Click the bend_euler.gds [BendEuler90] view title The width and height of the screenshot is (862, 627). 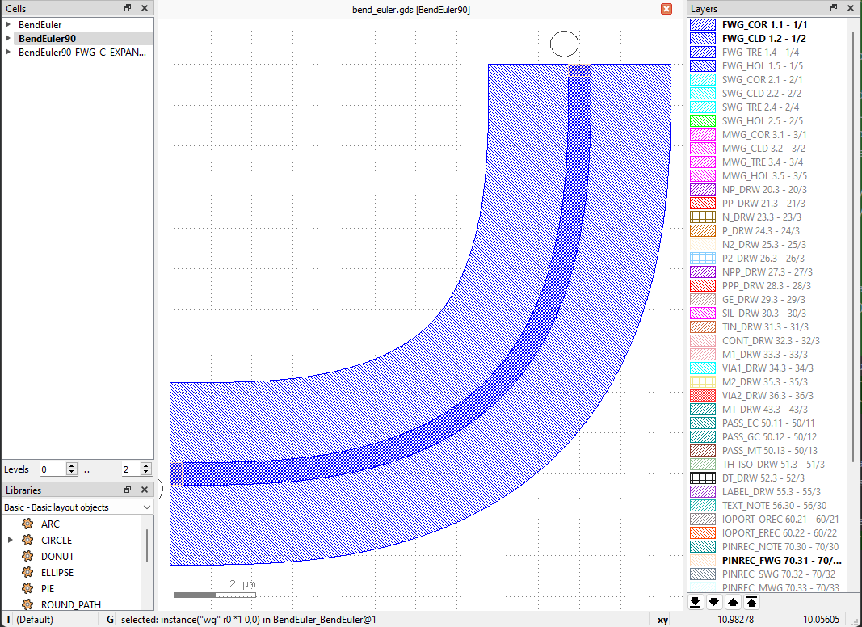click(x=411, y=10)
